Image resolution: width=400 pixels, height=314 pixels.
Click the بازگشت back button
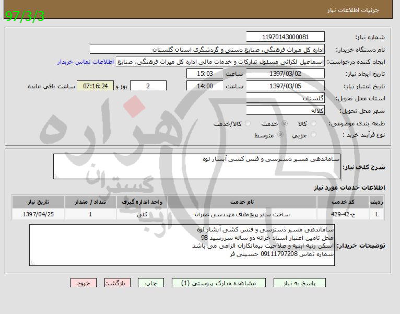tap(117, 283)
